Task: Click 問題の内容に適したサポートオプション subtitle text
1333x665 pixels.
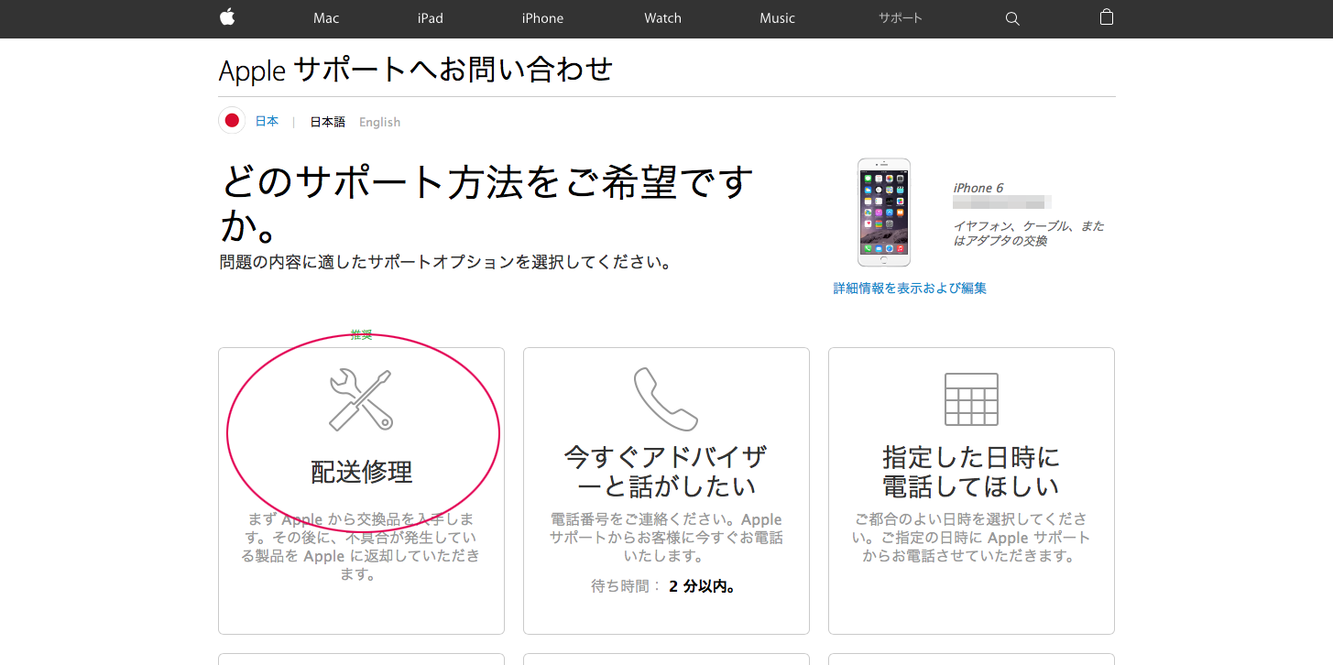Action: [x=445, y=263]
